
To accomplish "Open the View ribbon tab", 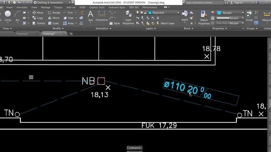I will click(34, 8).
